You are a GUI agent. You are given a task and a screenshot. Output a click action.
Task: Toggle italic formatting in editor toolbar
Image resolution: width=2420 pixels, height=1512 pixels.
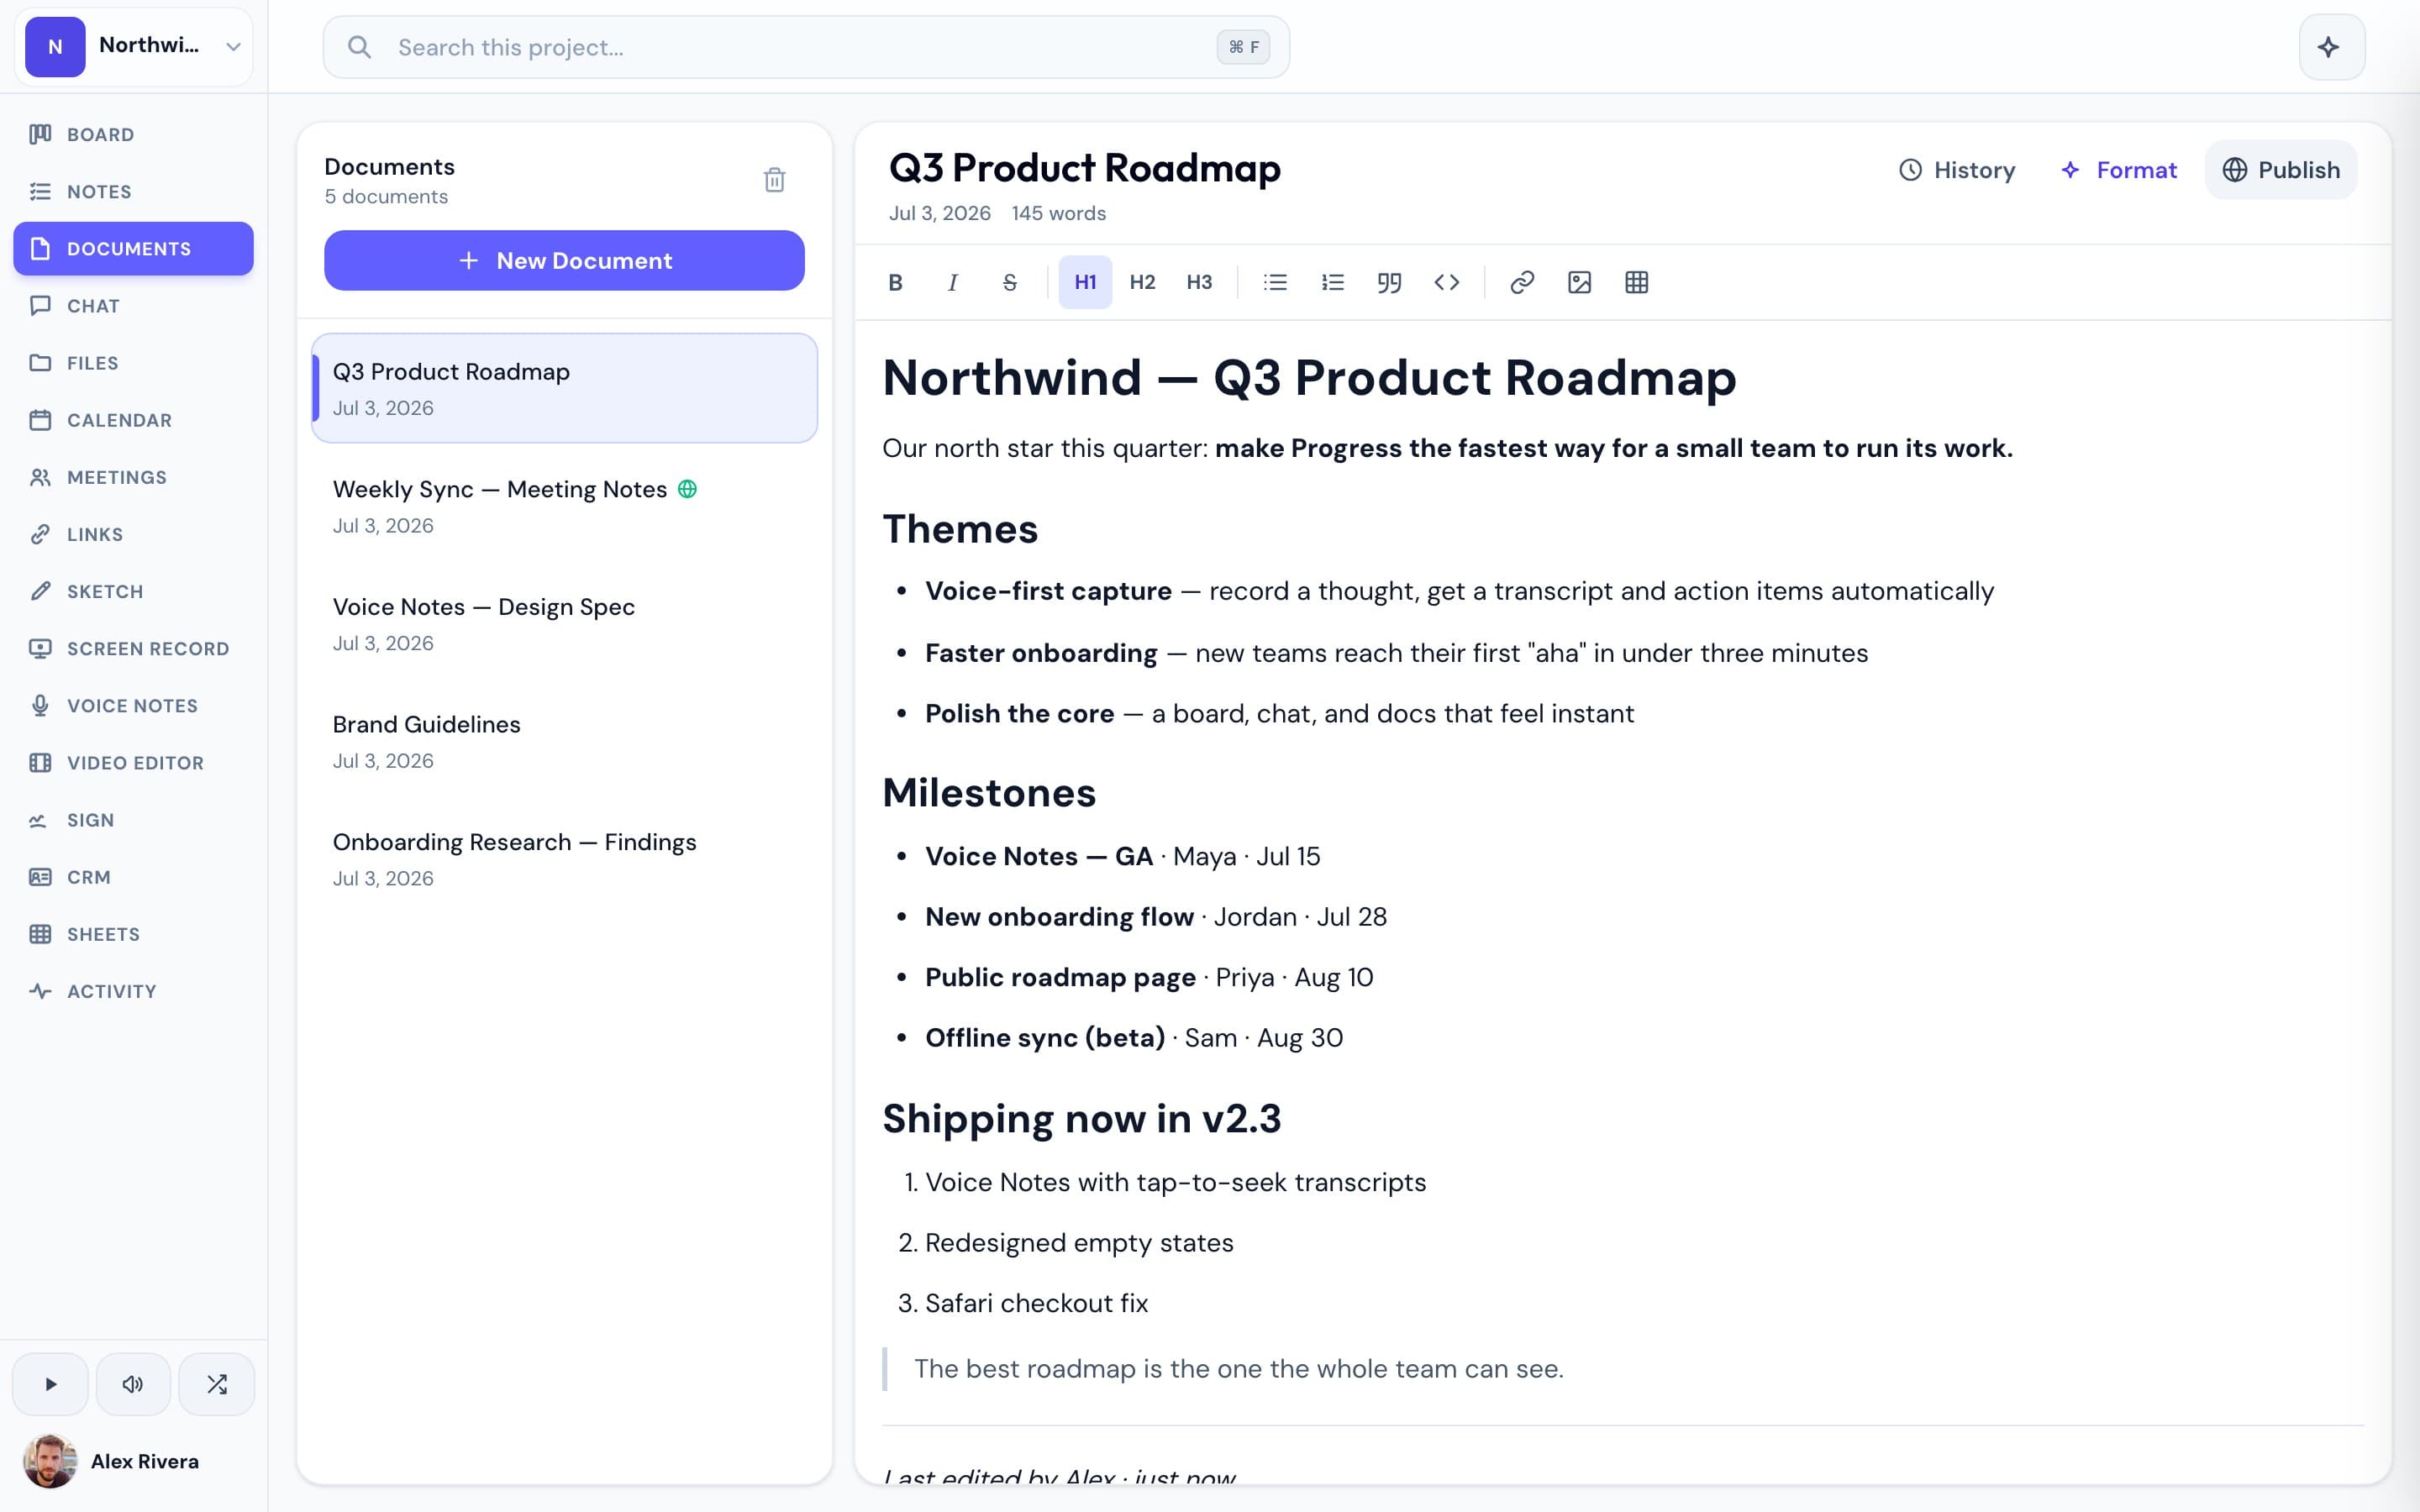point(952,282)
